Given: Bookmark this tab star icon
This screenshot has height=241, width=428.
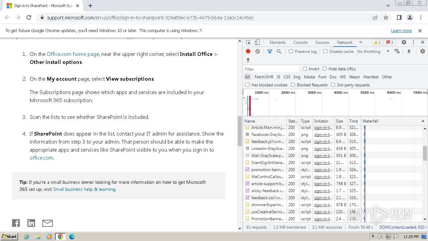Looking at the screenshot, I should click(386, 18).
